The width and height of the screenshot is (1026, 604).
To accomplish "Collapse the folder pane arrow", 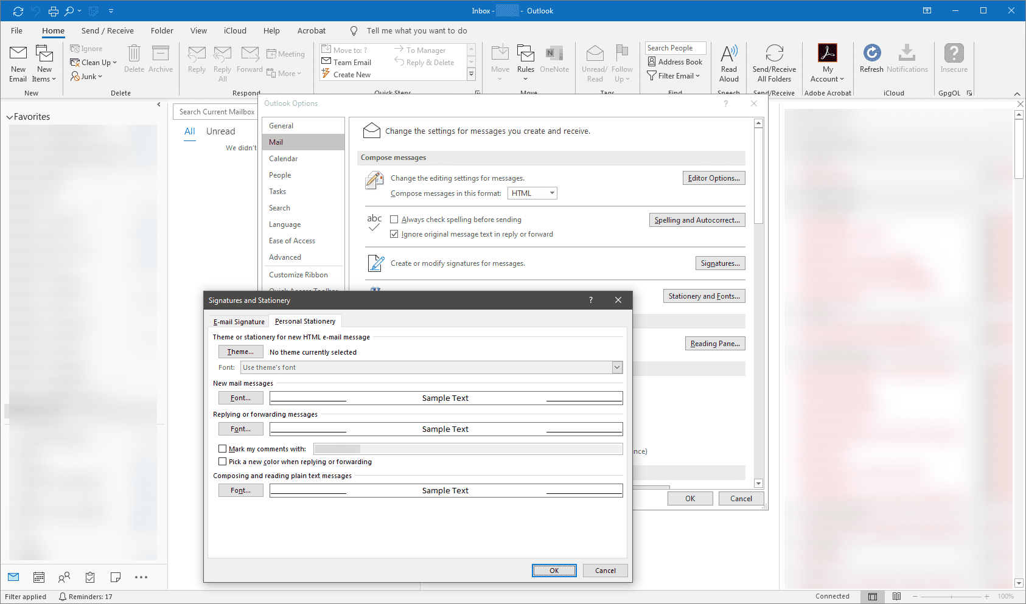I will [159, 104].
